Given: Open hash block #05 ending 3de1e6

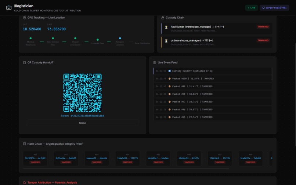Looking at the screenshot, I should [158, 159].
